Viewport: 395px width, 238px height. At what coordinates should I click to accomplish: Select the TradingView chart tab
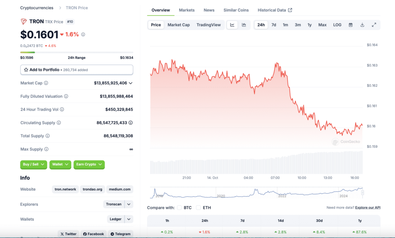209,25
